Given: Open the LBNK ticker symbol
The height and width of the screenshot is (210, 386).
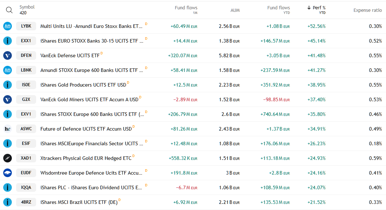Looking at the screenshot, I should pos(26,70).
